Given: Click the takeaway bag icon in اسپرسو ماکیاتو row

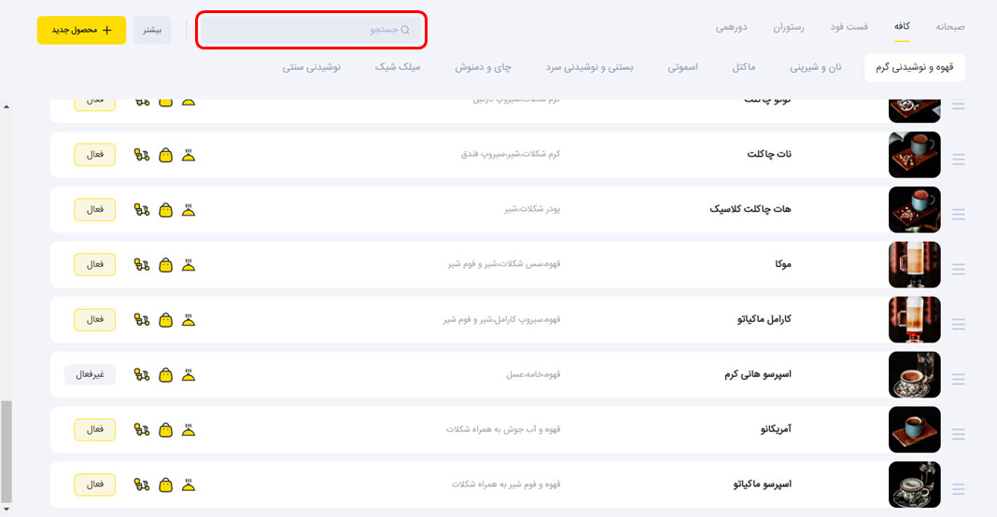Looking at the screenshot, I should (x=165, y=484).
